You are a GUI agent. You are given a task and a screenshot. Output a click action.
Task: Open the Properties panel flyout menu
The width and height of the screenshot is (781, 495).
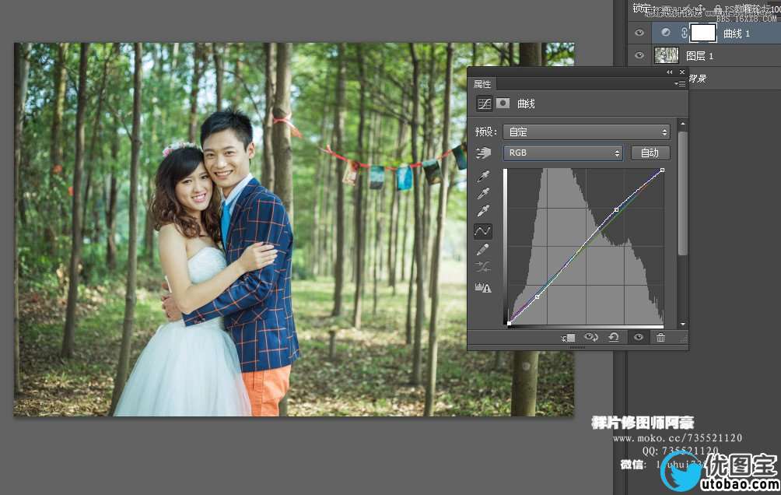[680, 84]
